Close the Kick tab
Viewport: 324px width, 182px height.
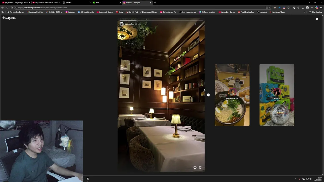(x=120, y=3)
